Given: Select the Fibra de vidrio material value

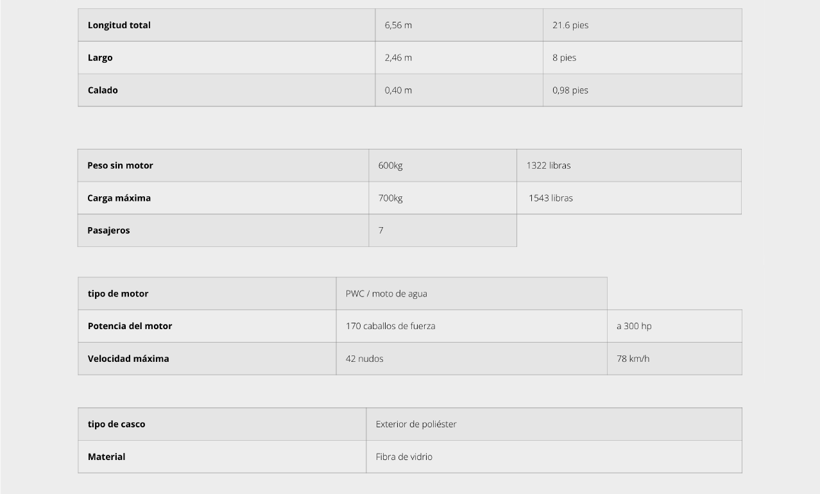Looking at the screenshot, I should (404, 457).
